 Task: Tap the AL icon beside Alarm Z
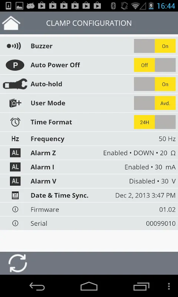point(15,153)
